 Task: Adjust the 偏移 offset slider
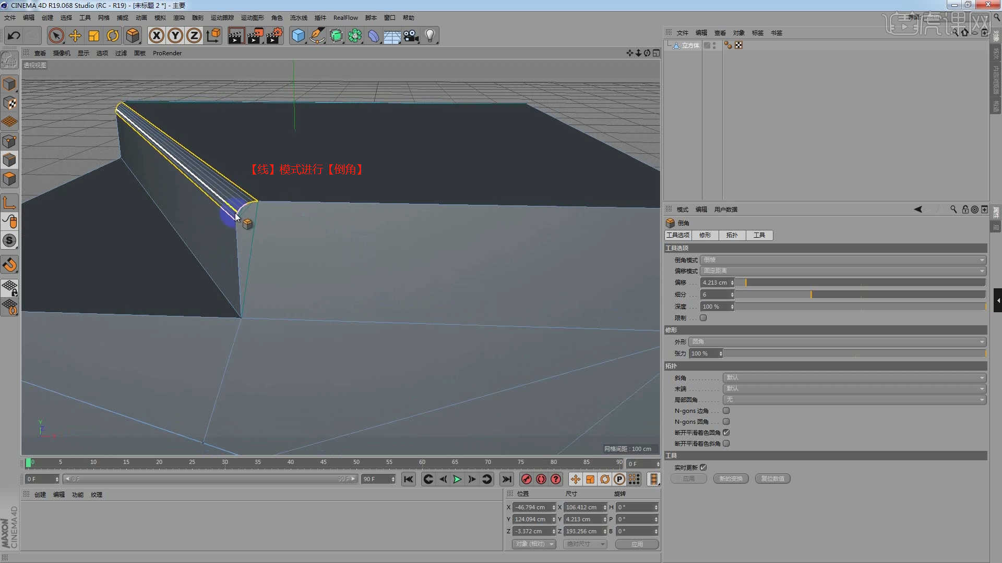[860, 283]
